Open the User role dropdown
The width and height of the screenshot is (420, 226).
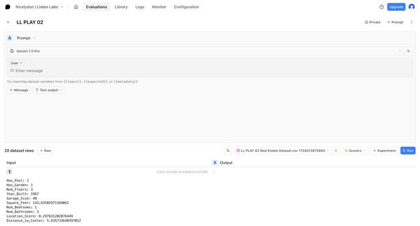[16, 63]
